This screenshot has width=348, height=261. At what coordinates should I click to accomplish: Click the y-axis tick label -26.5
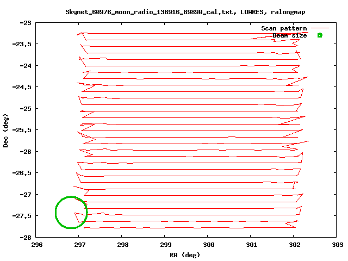pyautogui.click(x=22, y=173)
